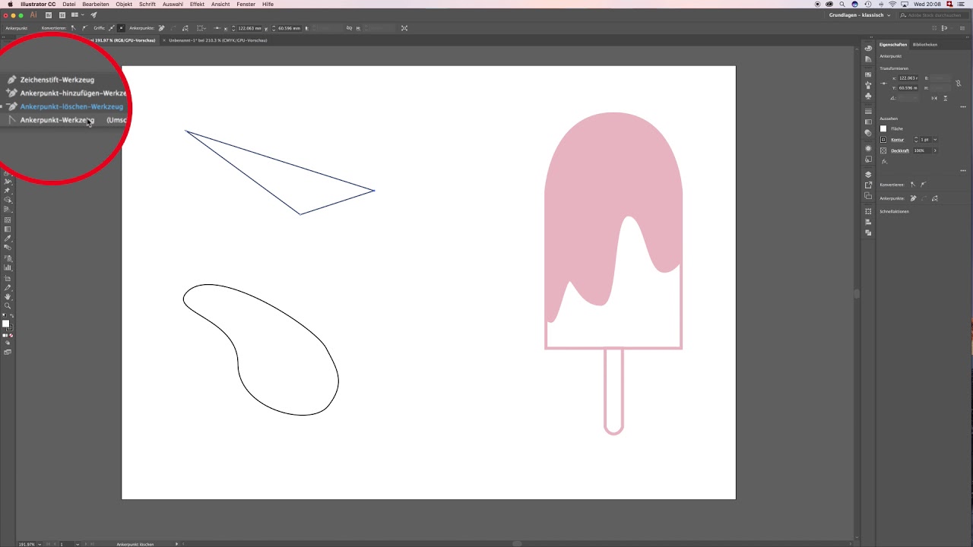Open the stroke weight dropdown
The height and width of the screenshot is (547, 973).
[x=935, y=140]
